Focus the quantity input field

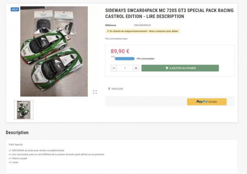coord(125,68)
